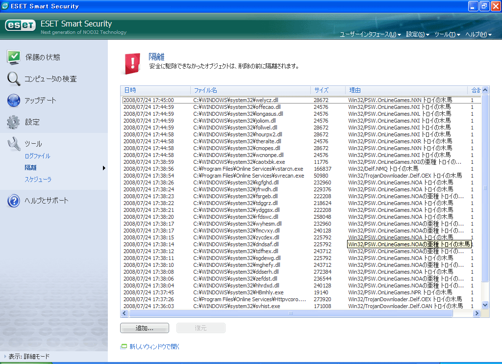Sort by the ファイル名 column header
502x364 pixels.
(x=251, y=90)
